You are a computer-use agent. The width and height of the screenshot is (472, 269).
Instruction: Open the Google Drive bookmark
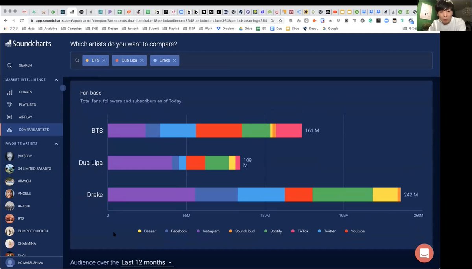[x=245, y=29]
